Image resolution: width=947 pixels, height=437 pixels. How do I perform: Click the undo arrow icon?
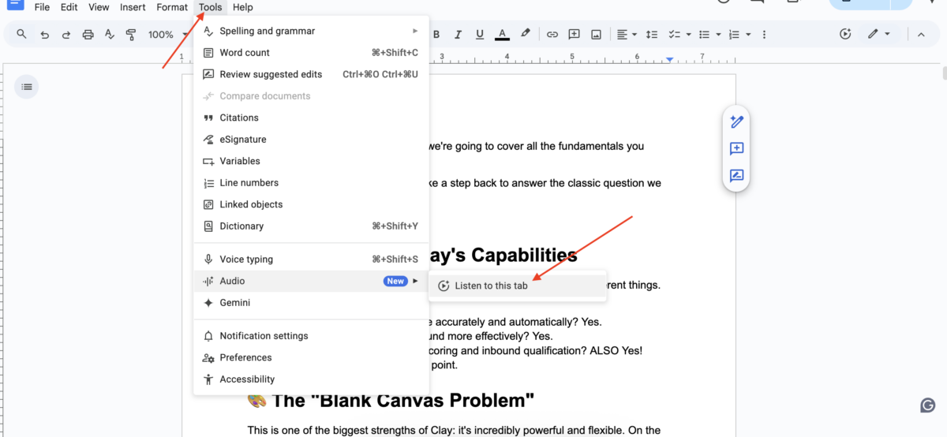[x=45, y=35]
